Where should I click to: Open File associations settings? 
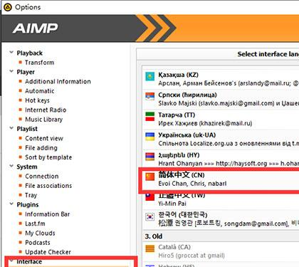click(x=48, y=186)
